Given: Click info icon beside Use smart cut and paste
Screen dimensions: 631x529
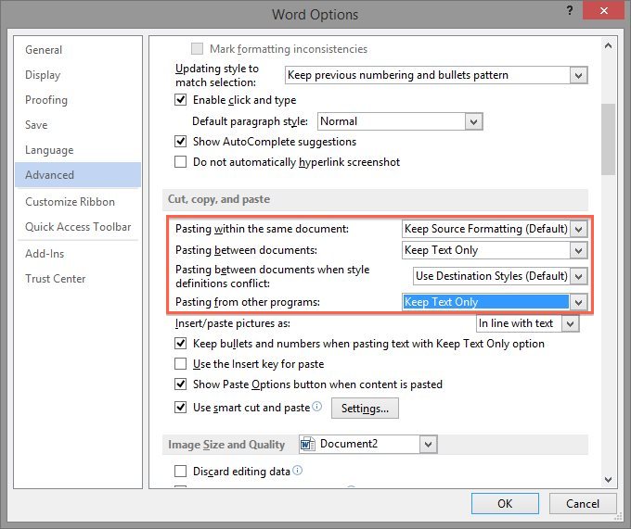Looking at the screenshot, I should tap(317, 407).
